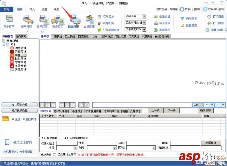Image resolution: width=227 pixels, height=166 pixels.
Task: Click 批量备注 batch remarks
Action: pos(189,26)
